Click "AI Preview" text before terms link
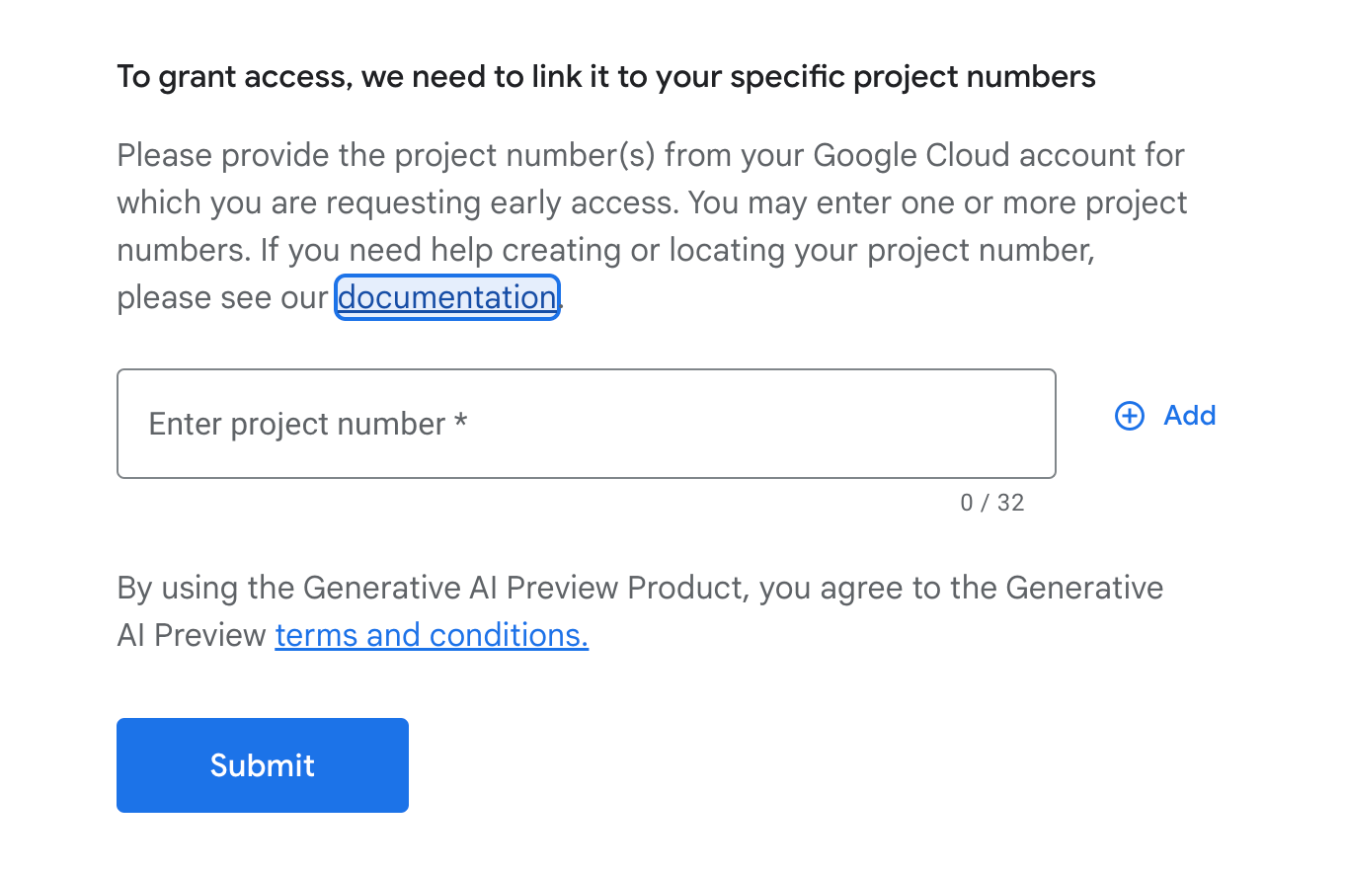Viewport: 1345px width, 875px height. [192, 635]
